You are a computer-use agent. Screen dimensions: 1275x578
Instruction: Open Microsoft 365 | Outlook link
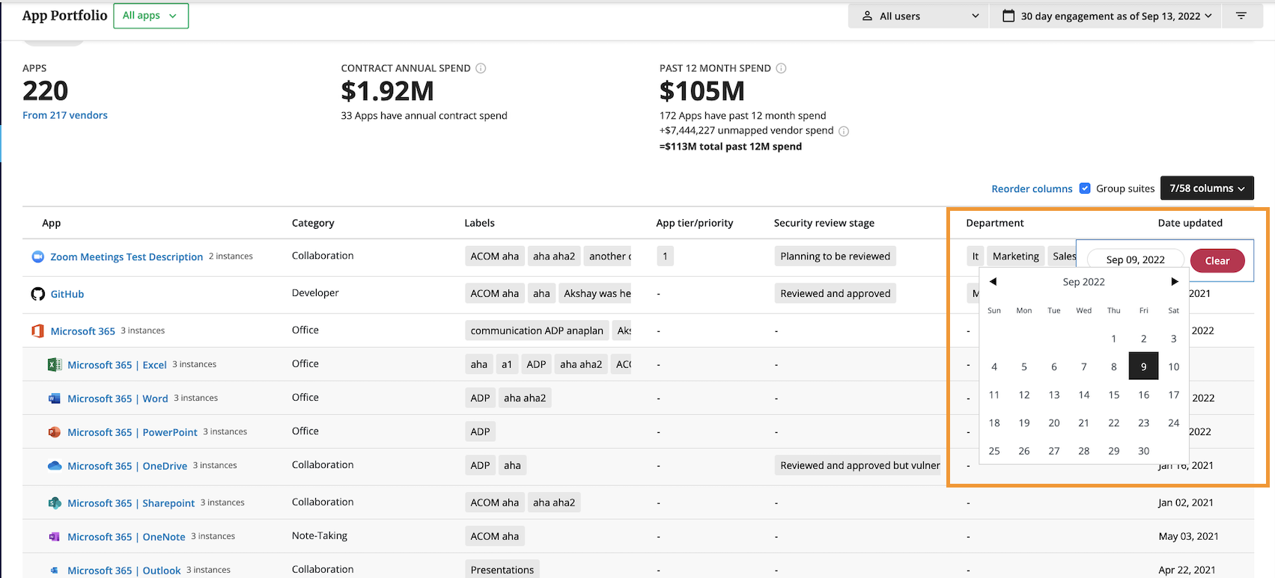pos(124,571)
